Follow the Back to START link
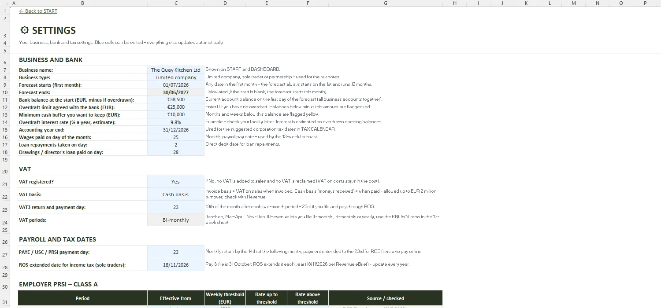This screenshot has width=661, height=308. (38, 11)
